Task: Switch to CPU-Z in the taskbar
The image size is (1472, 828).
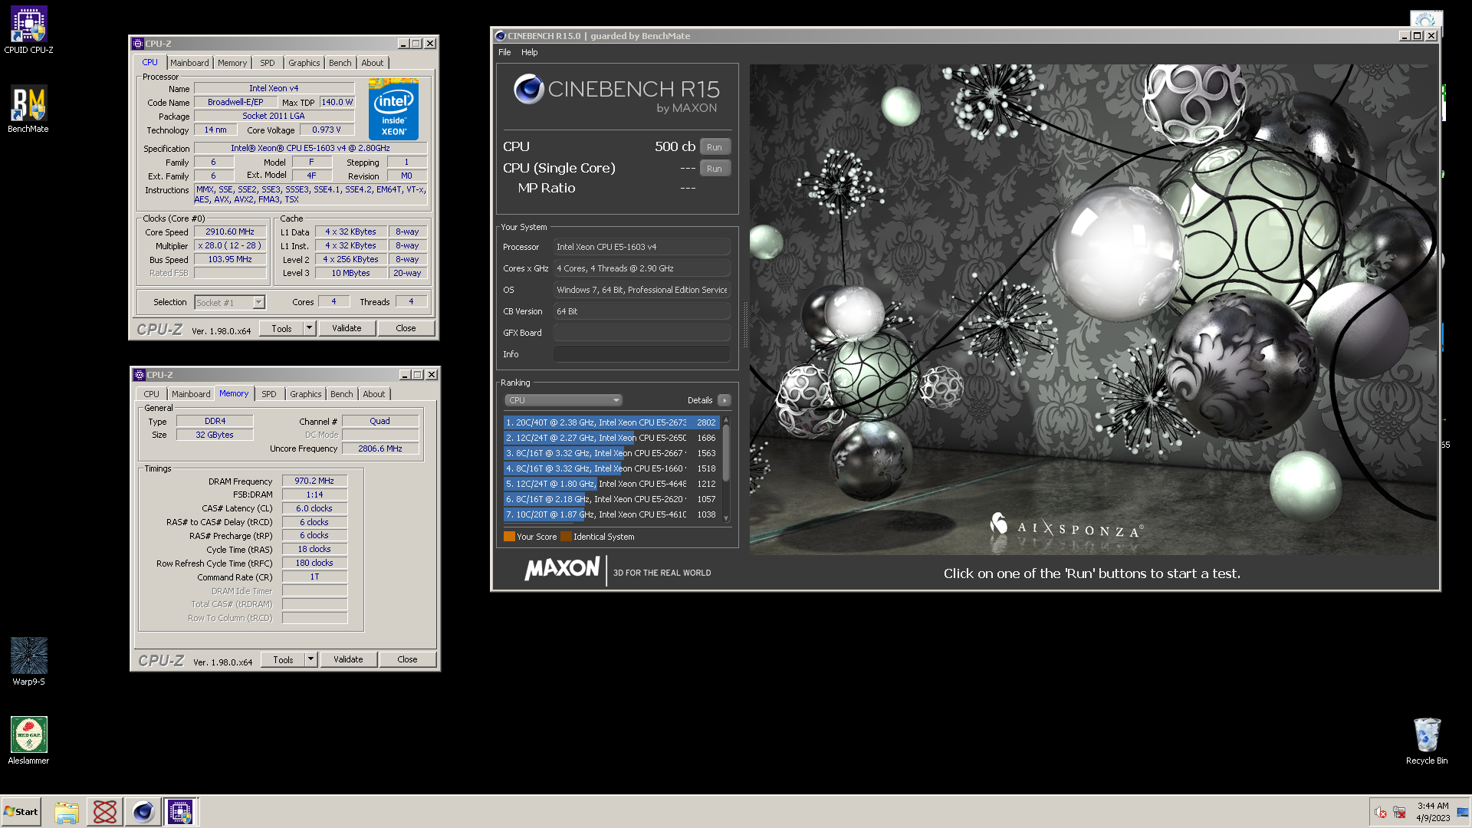Action: [180, 812]
